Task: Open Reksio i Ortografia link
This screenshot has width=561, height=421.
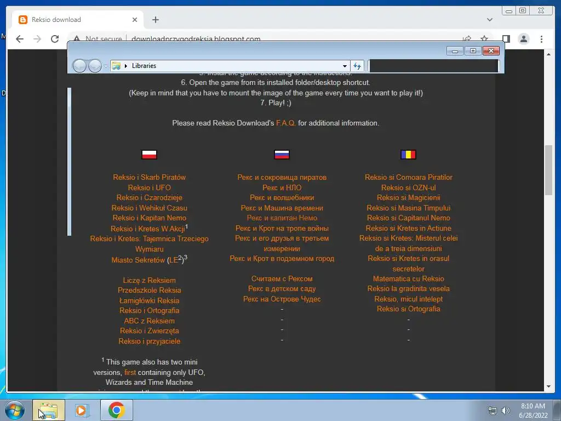Action: [149, 311]
